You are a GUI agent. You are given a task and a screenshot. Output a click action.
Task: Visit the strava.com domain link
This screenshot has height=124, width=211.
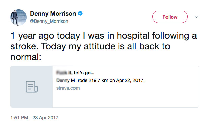[x=68, y=88]
